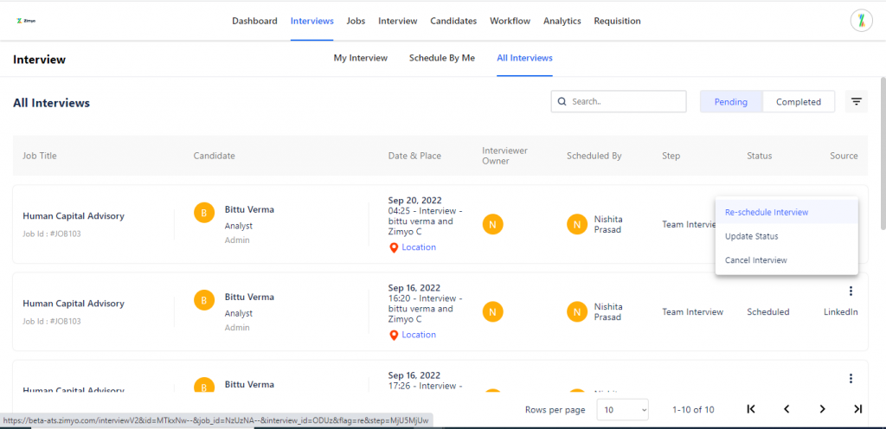
Task: Switch to Completed interviews toggle
Action: (x=798, y=102)
